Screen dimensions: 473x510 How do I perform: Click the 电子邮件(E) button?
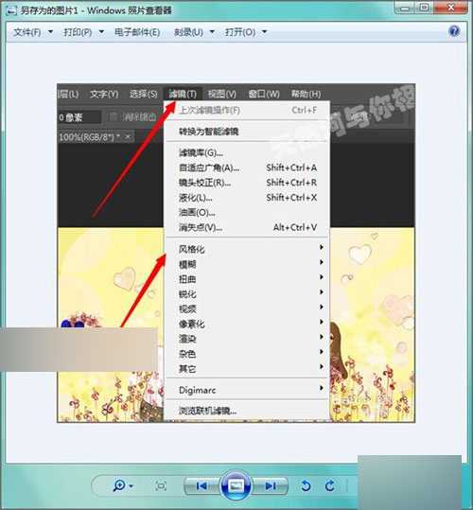coord(137,32)
